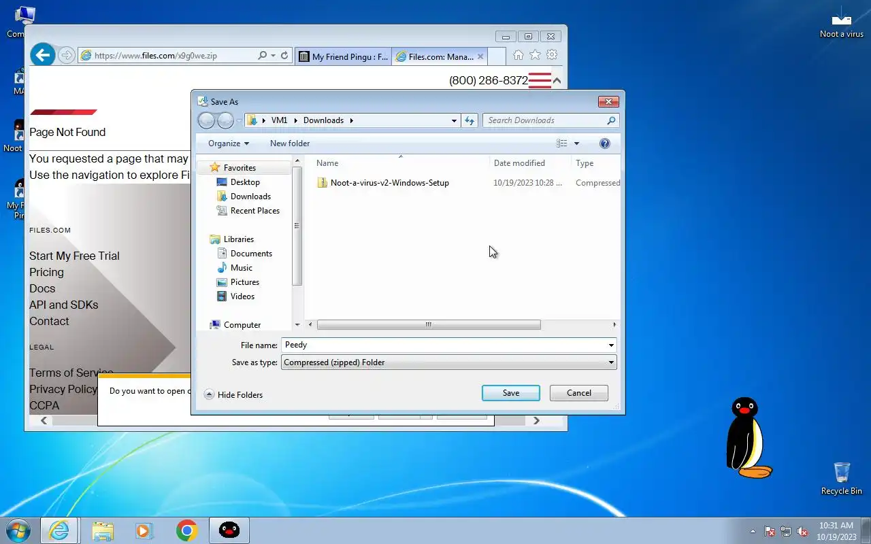Click the API and SDKs link
Viewport: 871px width, 544px height.
click(x=63, y=305)
